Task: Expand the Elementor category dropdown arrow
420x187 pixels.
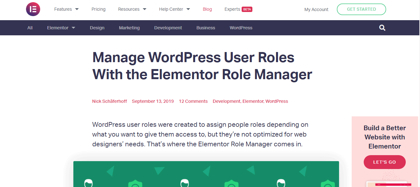Action: click(73, 28)
